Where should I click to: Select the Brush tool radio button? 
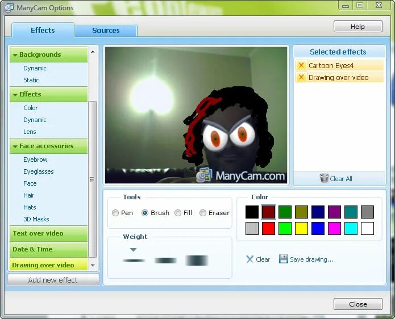(145, 213)
